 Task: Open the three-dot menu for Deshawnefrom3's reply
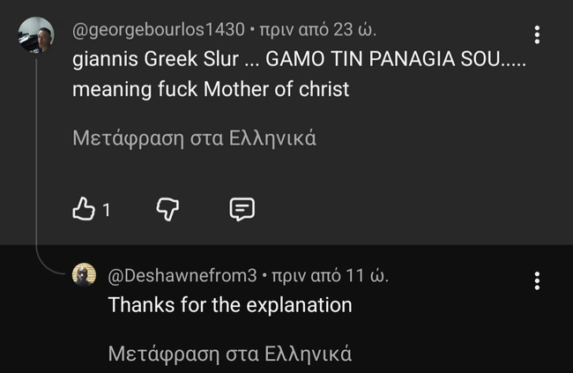[538, 281]
